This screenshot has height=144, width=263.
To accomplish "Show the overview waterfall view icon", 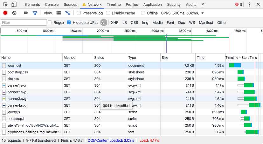I will pyautogui.click(x=68, y=13).
